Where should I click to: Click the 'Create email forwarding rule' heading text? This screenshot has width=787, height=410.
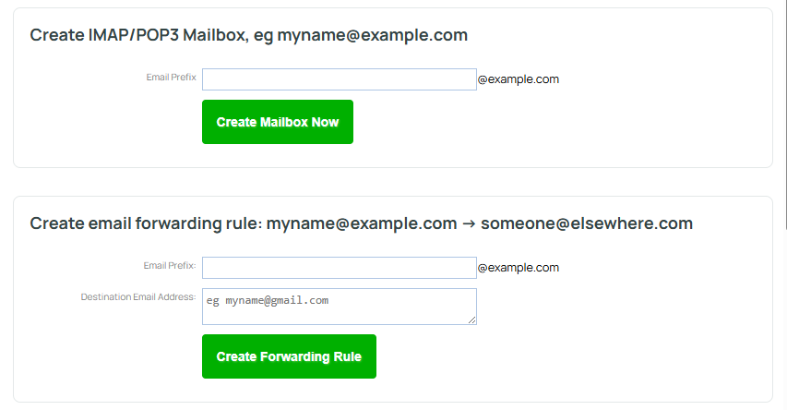coord(146,223)
